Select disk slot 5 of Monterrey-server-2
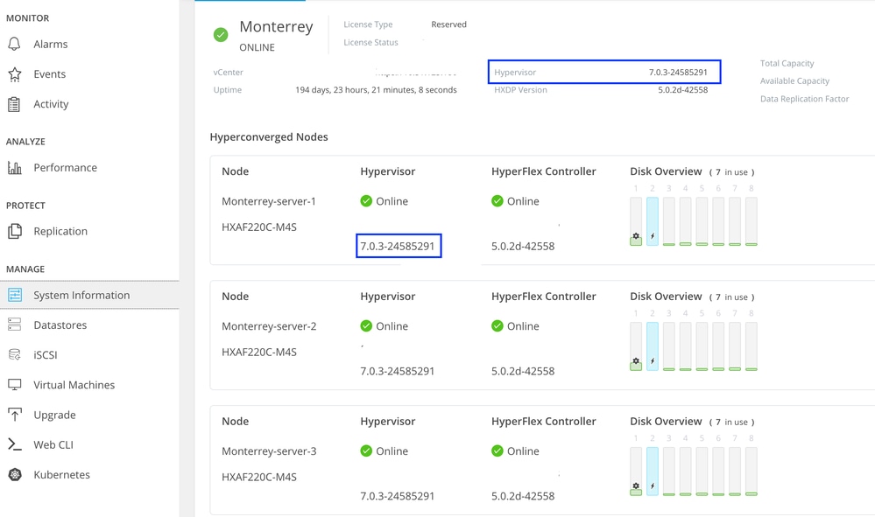 tap(702, 346)
